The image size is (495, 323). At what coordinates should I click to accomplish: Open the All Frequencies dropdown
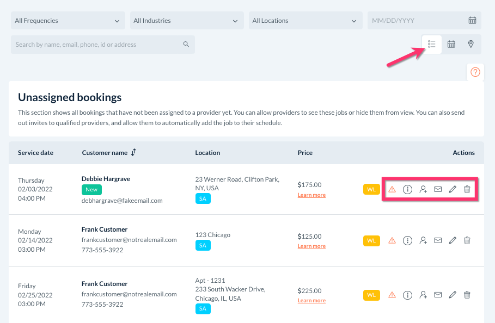coord(68,21)
